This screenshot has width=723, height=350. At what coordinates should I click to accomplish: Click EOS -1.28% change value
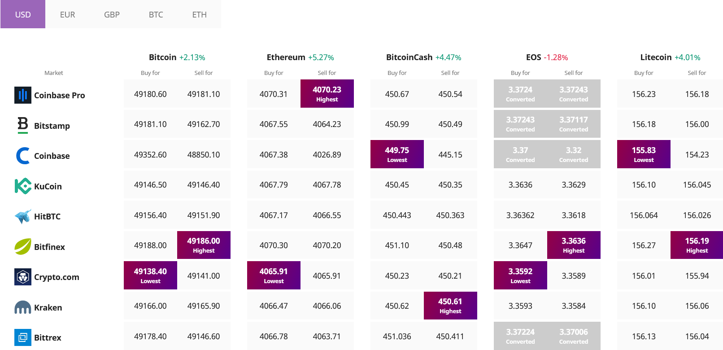556,57
